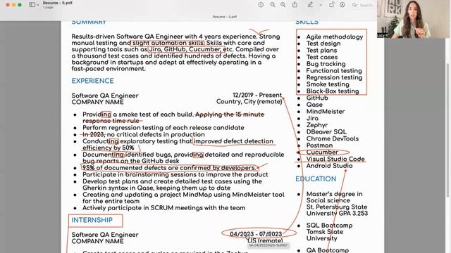Image resolution: width=451 pixels, height=253 pixels.
Task: Click the document info inspector icon
Action: point(261,5)
